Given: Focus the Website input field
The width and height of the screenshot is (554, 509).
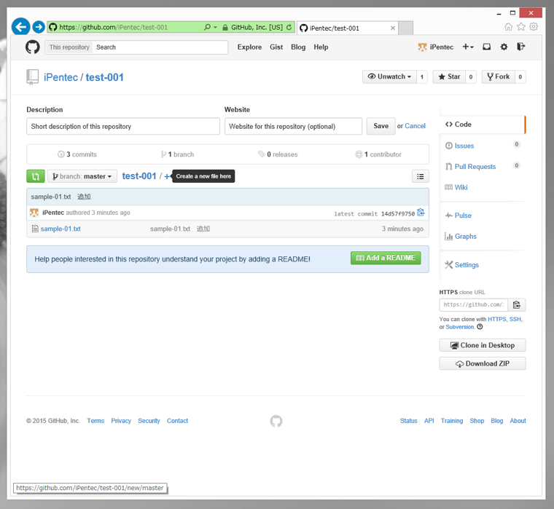Looking at the screenshot, I should pyautogui.click(x=293, y=127).
